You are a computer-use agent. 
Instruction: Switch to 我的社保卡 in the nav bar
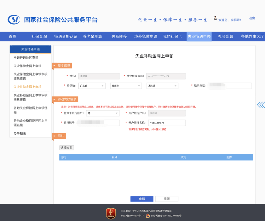[x=172, y=37]
